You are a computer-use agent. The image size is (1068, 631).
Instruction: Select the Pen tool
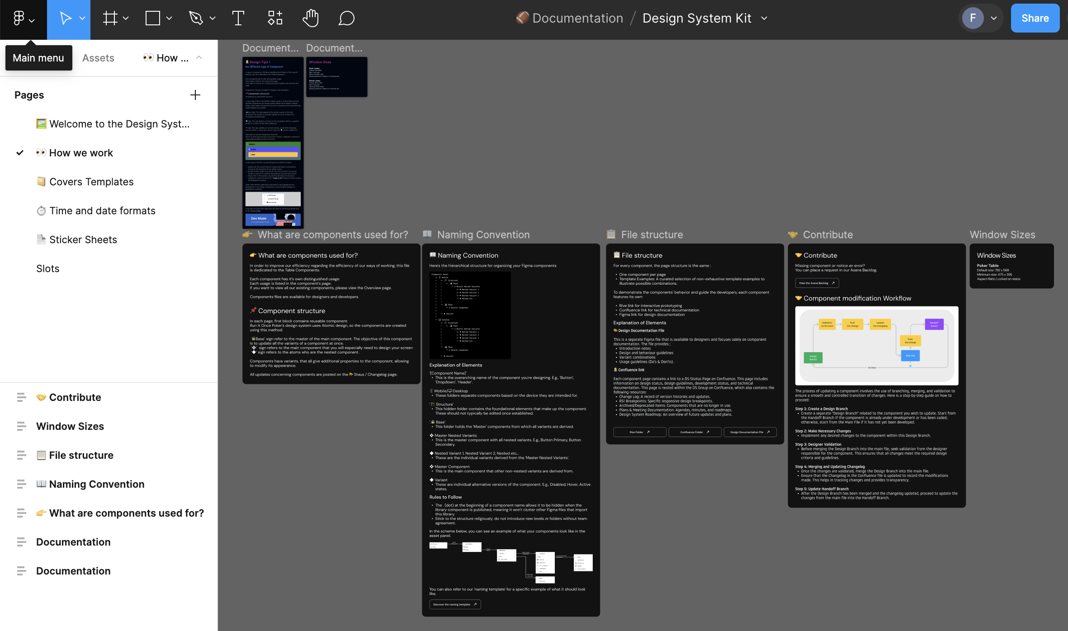point(196,19)
